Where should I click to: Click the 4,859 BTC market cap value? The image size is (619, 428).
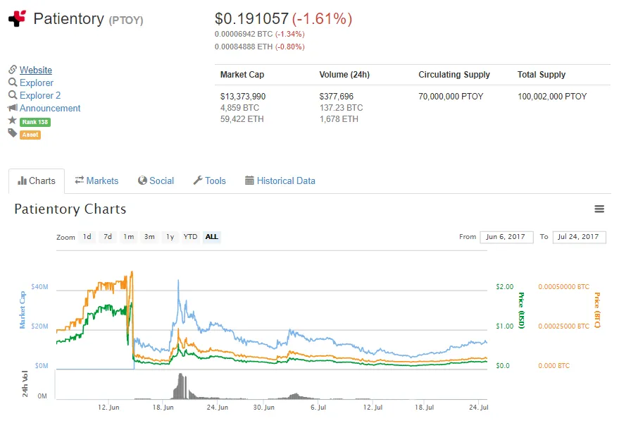pos(239,108)
